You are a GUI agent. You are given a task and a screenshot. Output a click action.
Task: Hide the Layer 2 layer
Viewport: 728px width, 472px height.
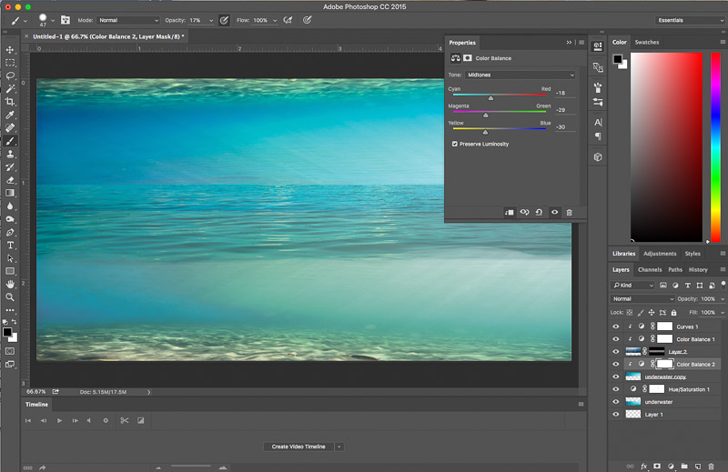[616, 351]
